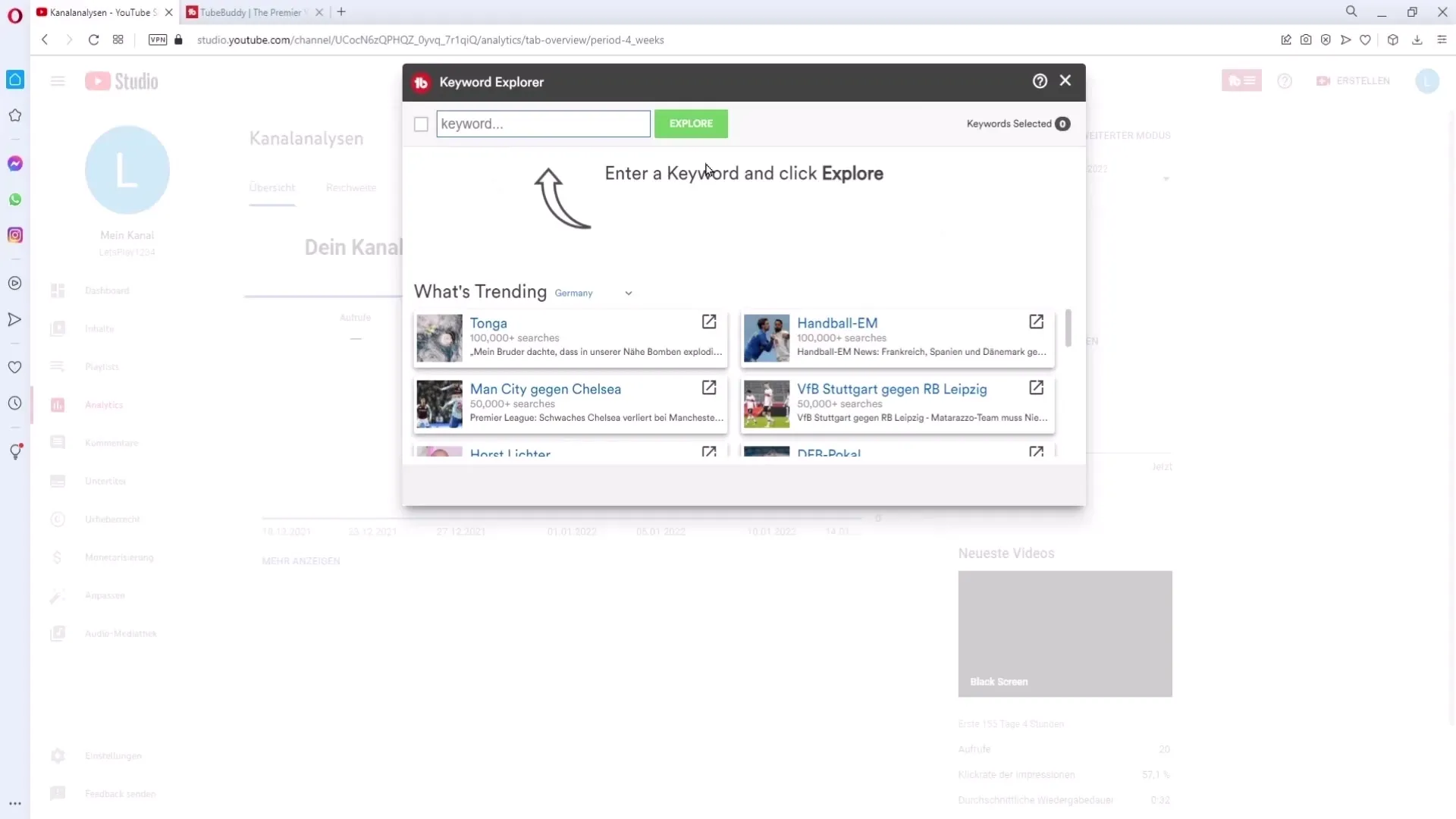1456x819 pixels.
Task: Open sidebar lightbulb tips icon
Action: click(x=15, y=451)
